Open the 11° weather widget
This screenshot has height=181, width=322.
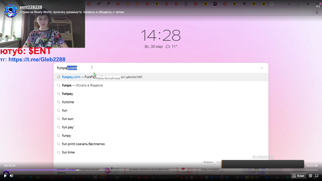(x=172, y=47)
